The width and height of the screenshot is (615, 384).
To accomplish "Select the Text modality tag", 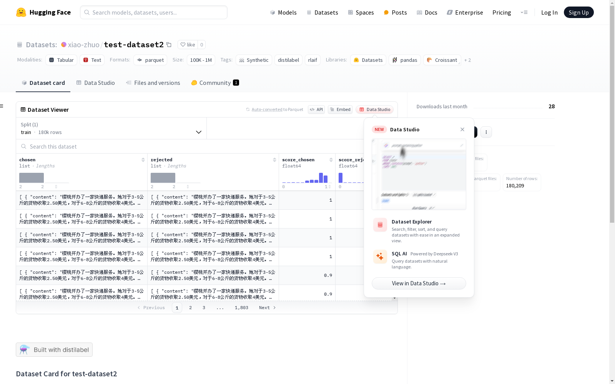I will [x=92, y=60].
